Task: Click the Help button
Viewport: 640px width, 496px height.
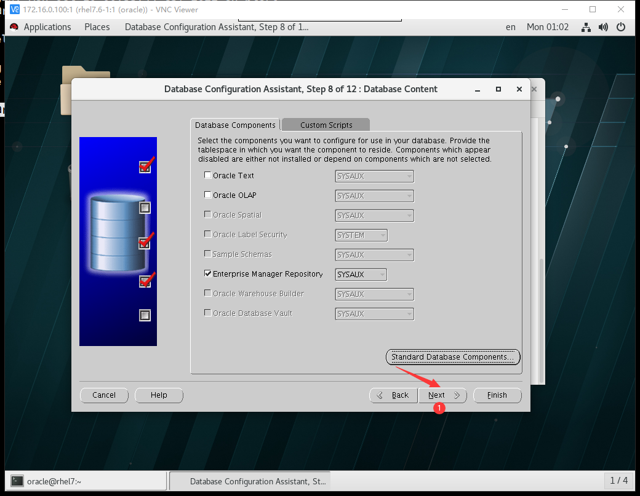Action: click(x=159, y=395)
